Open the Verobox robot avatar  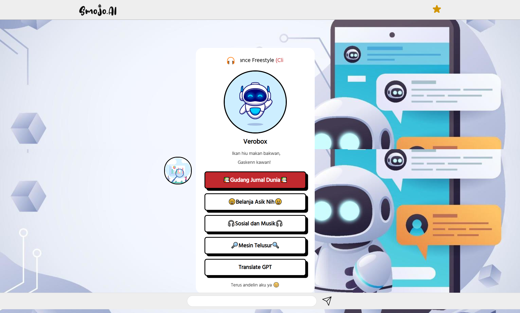[255, 102]
